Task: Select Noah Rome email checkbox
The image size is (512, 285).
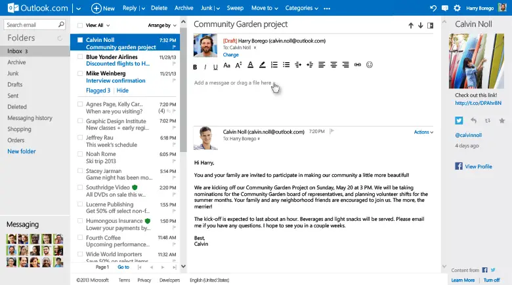Action: pyautogui.click(x=79, y=154)
